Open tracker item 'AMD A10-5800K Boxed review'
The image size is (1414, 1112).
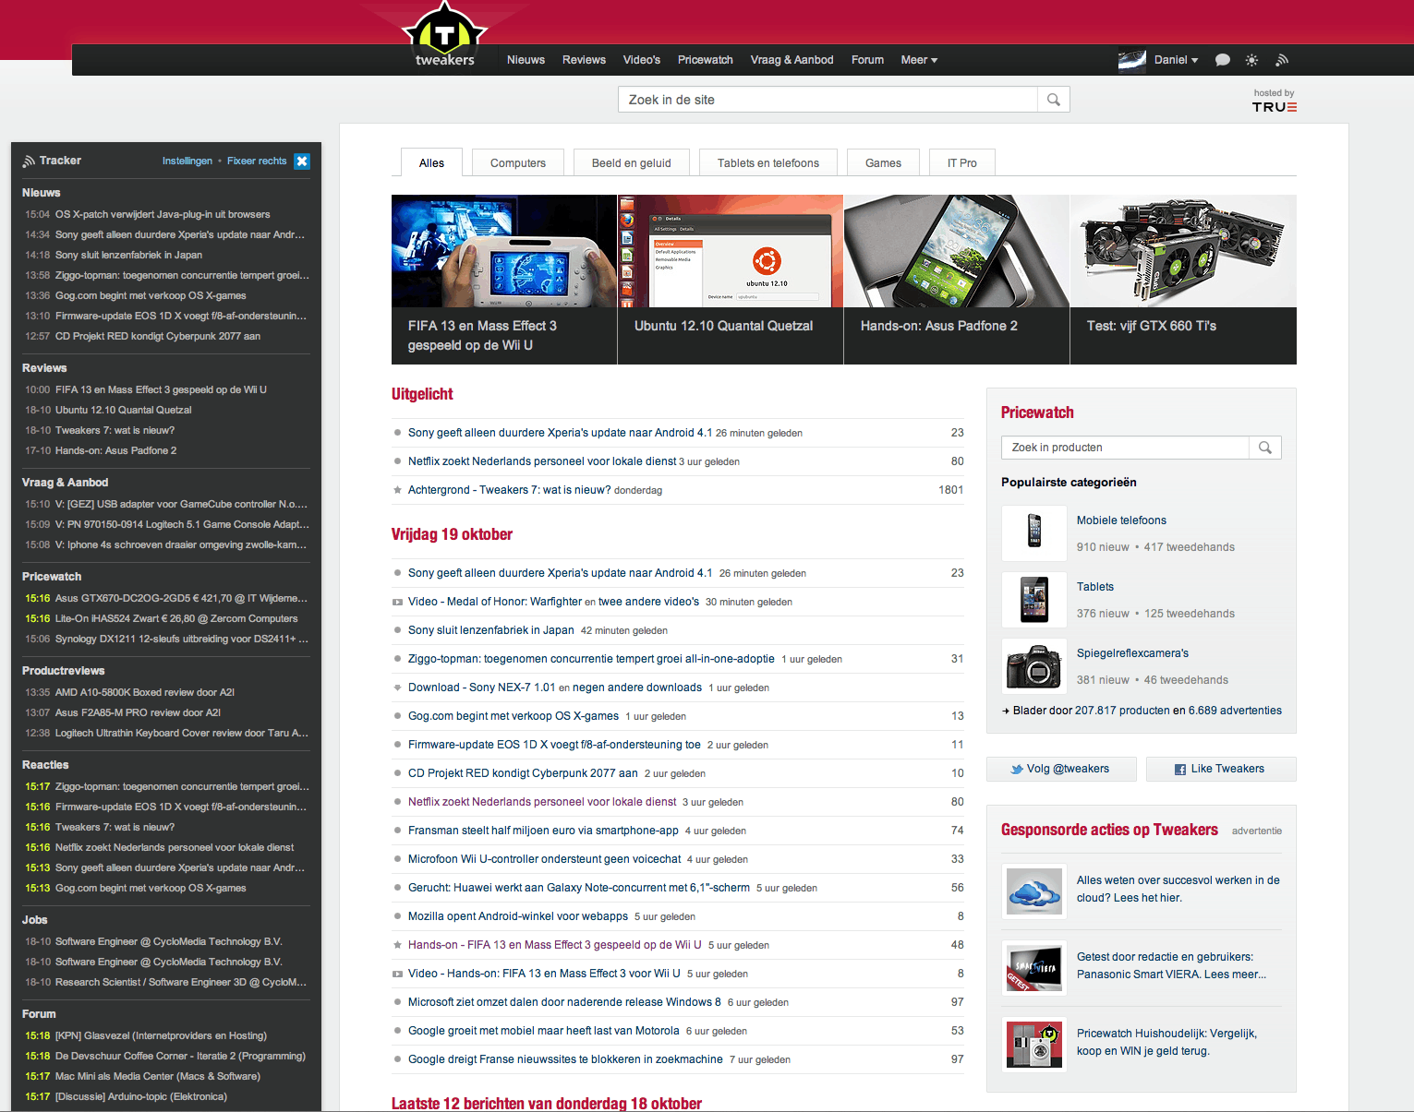tap(145, 692)
